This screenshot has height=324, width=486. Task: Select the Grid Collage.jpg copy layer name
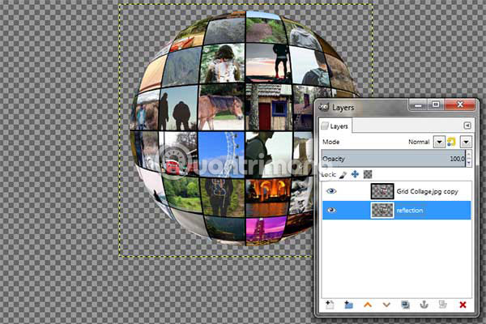427,192
